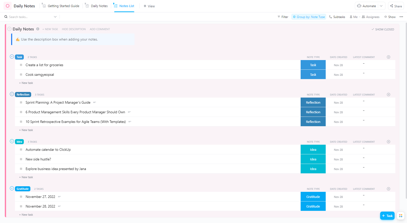Screen dimensions: 407x223
Task: Open Group by: Note Type dropdown
Action: tap(309, 17)
